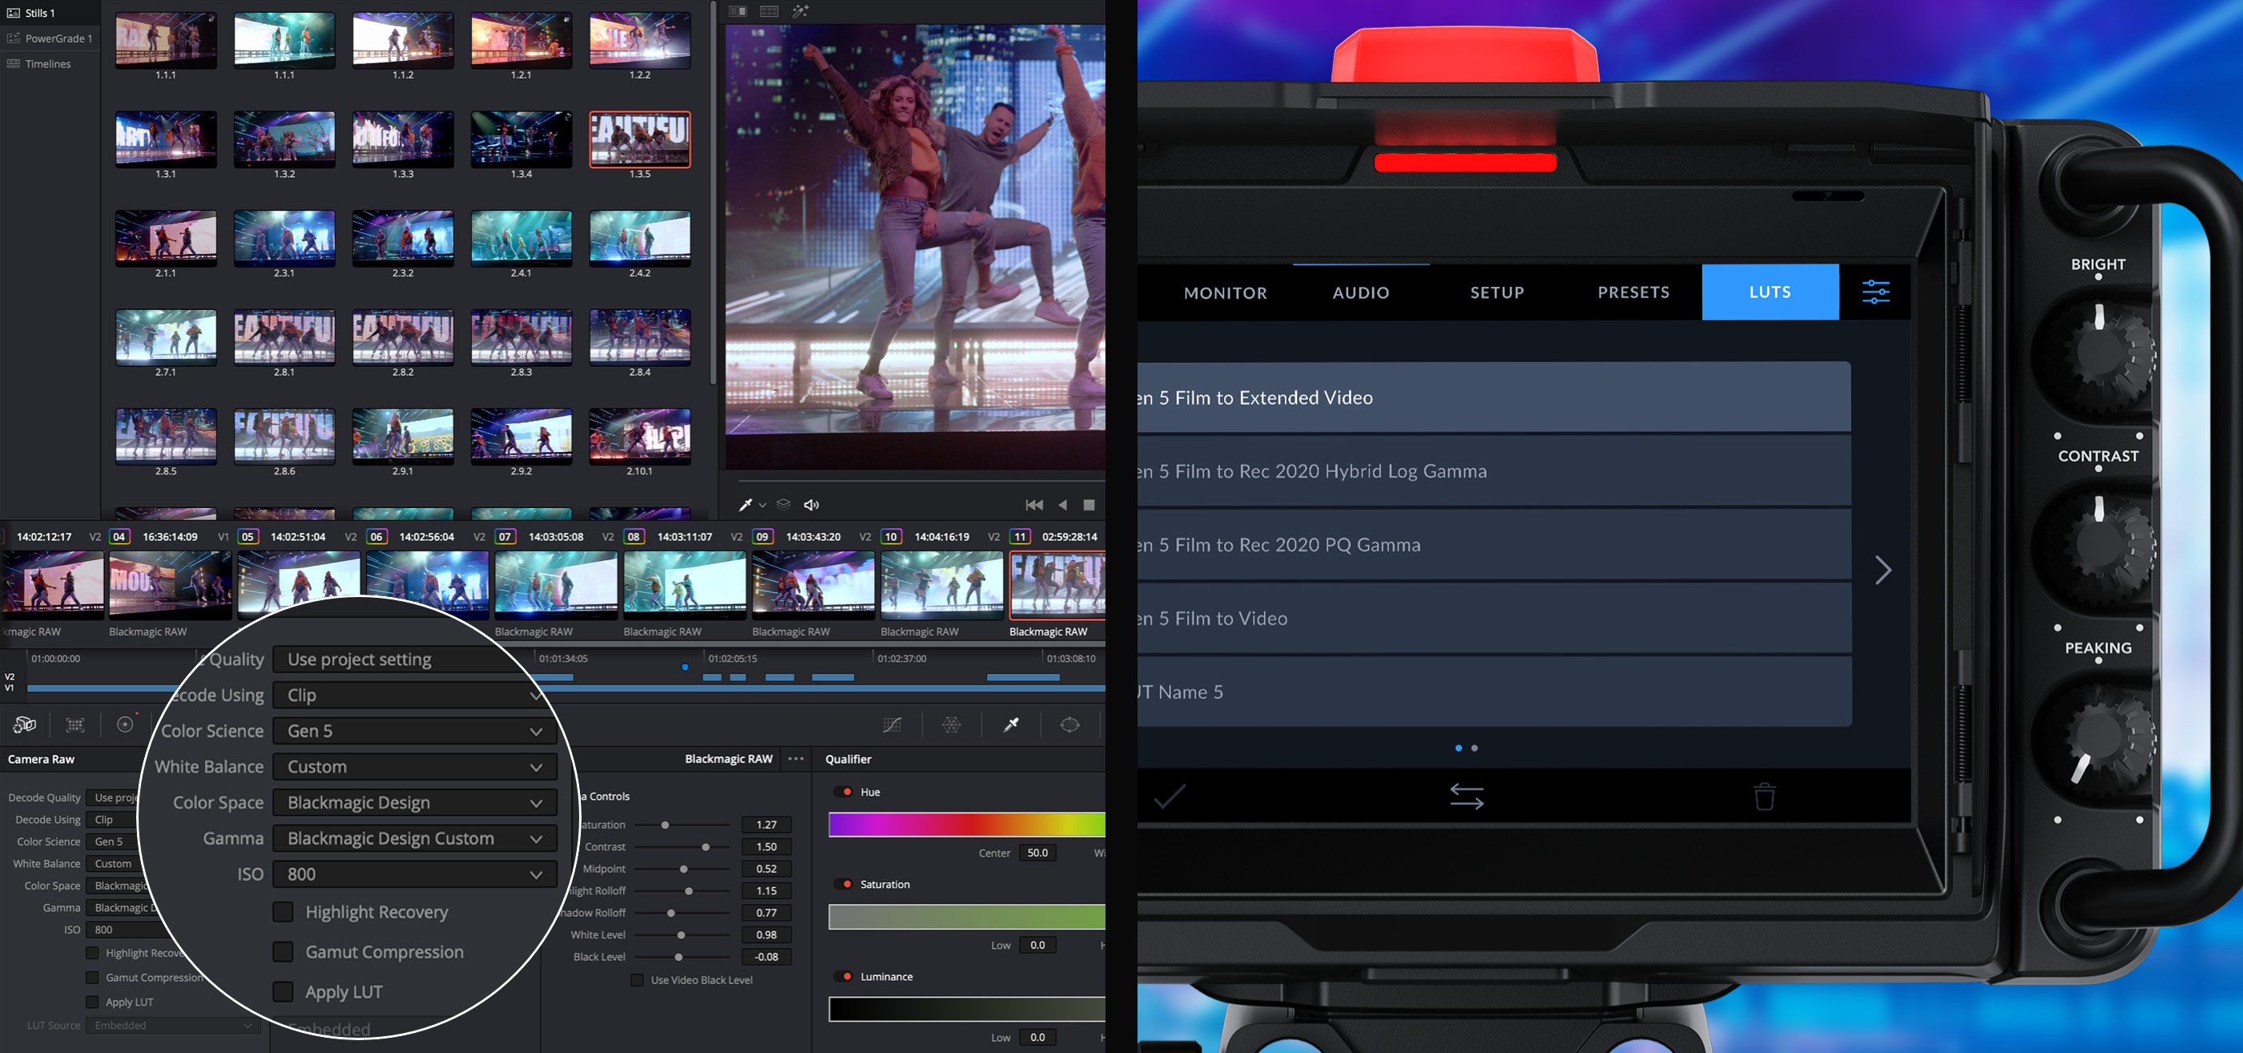Expand the White Balance dropdown
The width and height of the screenshot is (2243, 1053).
[414, 766]
